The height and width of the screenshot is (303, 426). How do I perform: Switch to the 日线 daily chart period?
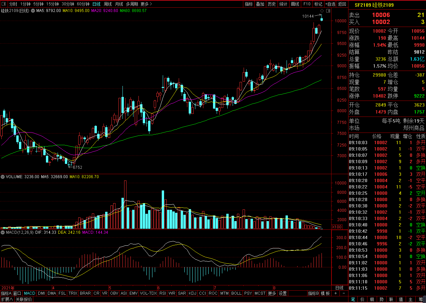pos(97,4)
